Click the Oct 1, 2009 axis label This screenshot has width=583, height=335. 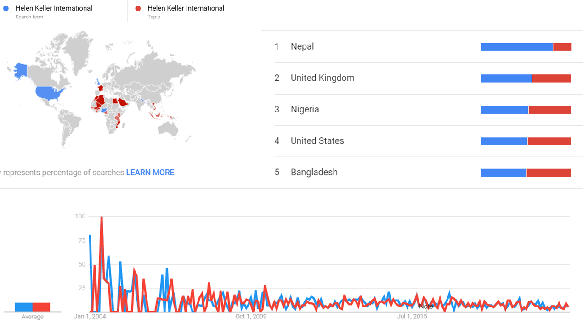[250, 317]
